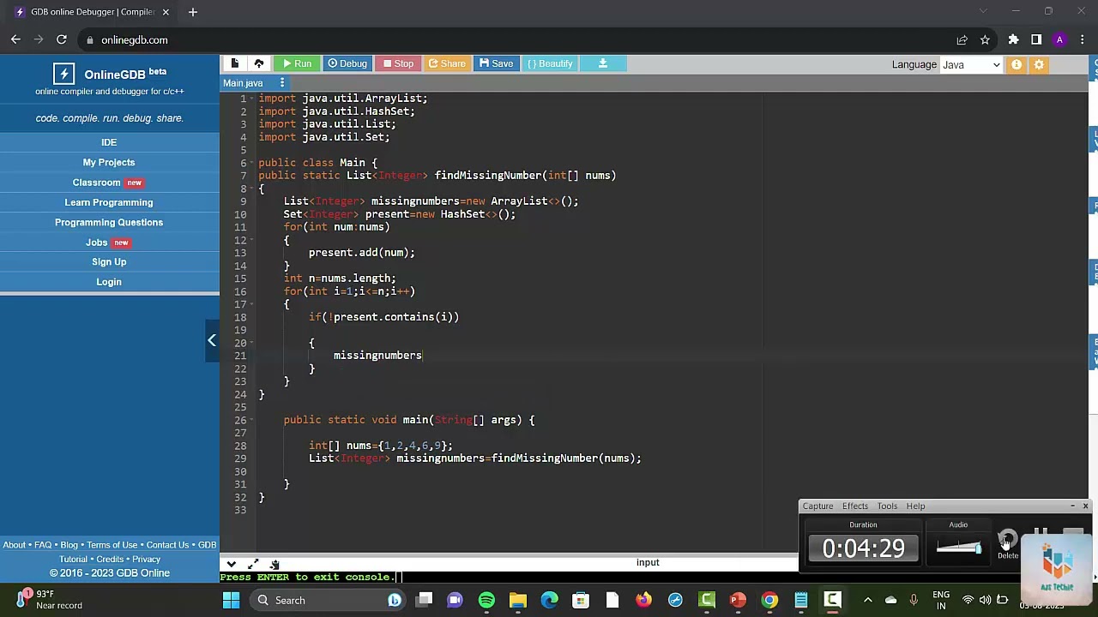The width and height of the screenshot is (1098, 617).
Task: Go back in the browser
Action: (x=15, y=39)
